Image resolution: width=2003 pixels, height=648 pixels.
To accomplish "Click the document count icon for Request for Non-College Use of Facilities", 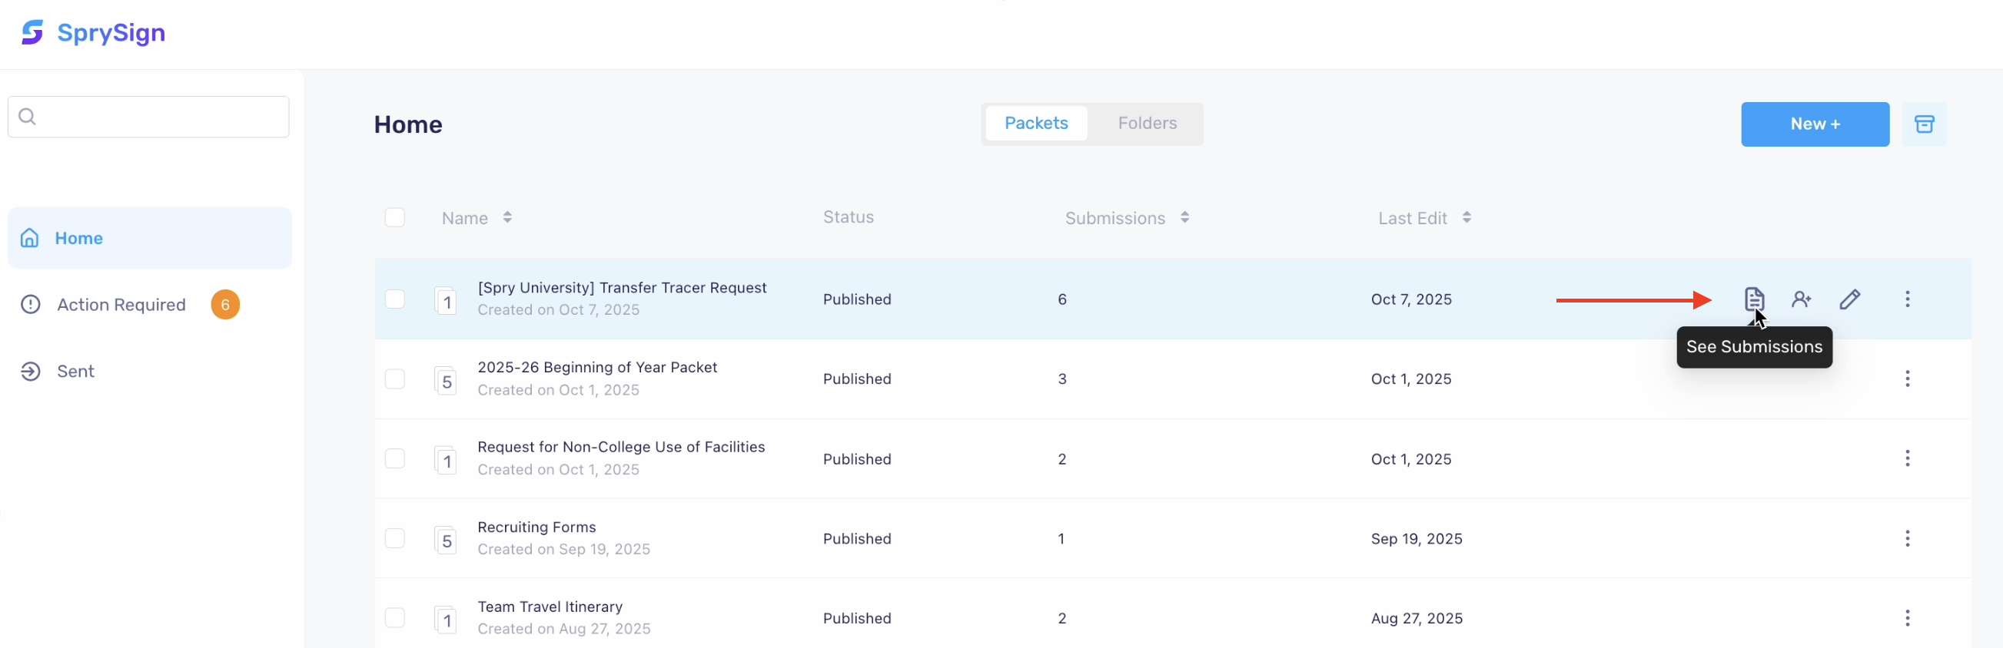I will point(446,461).
